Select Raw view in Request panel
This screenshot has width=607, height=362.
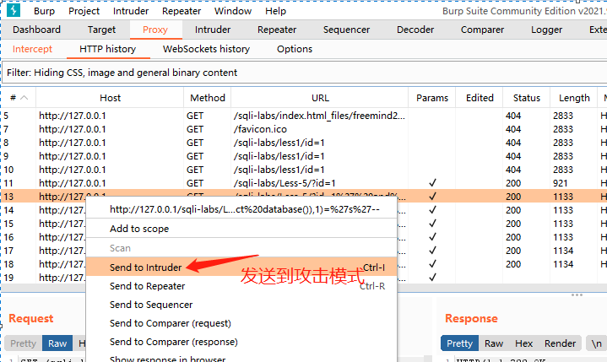(57, 343)
